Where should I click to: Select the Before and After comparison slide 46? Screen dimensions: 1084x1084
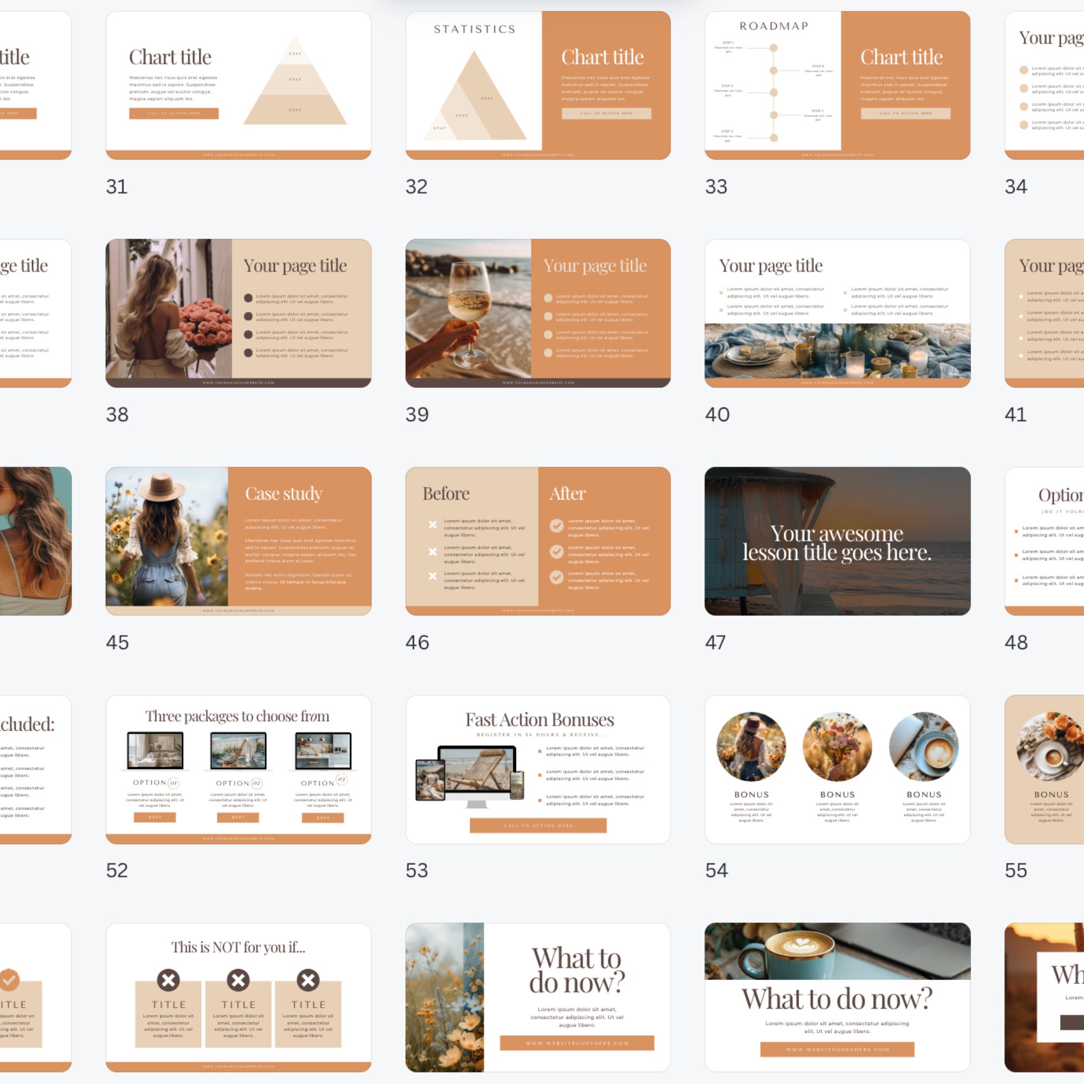539,540
